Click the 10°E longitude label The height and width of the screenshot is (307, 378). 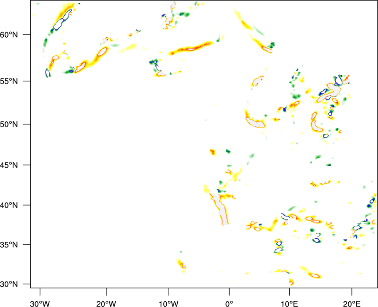[x=289, y=304]
